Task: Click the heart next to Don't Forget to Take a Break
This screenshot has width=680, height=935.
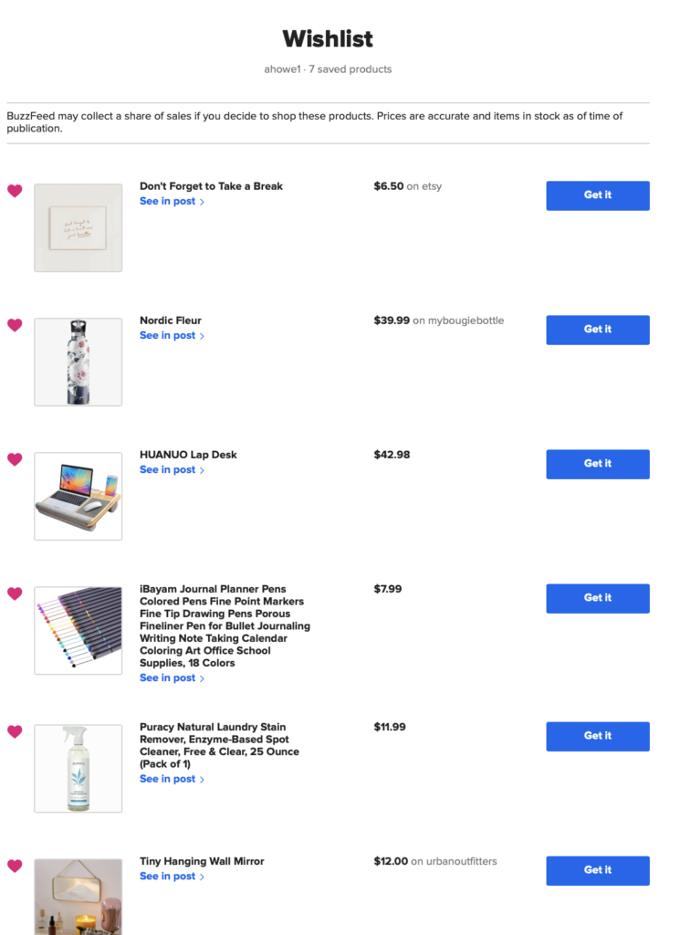Action: [x=15, y=192]
